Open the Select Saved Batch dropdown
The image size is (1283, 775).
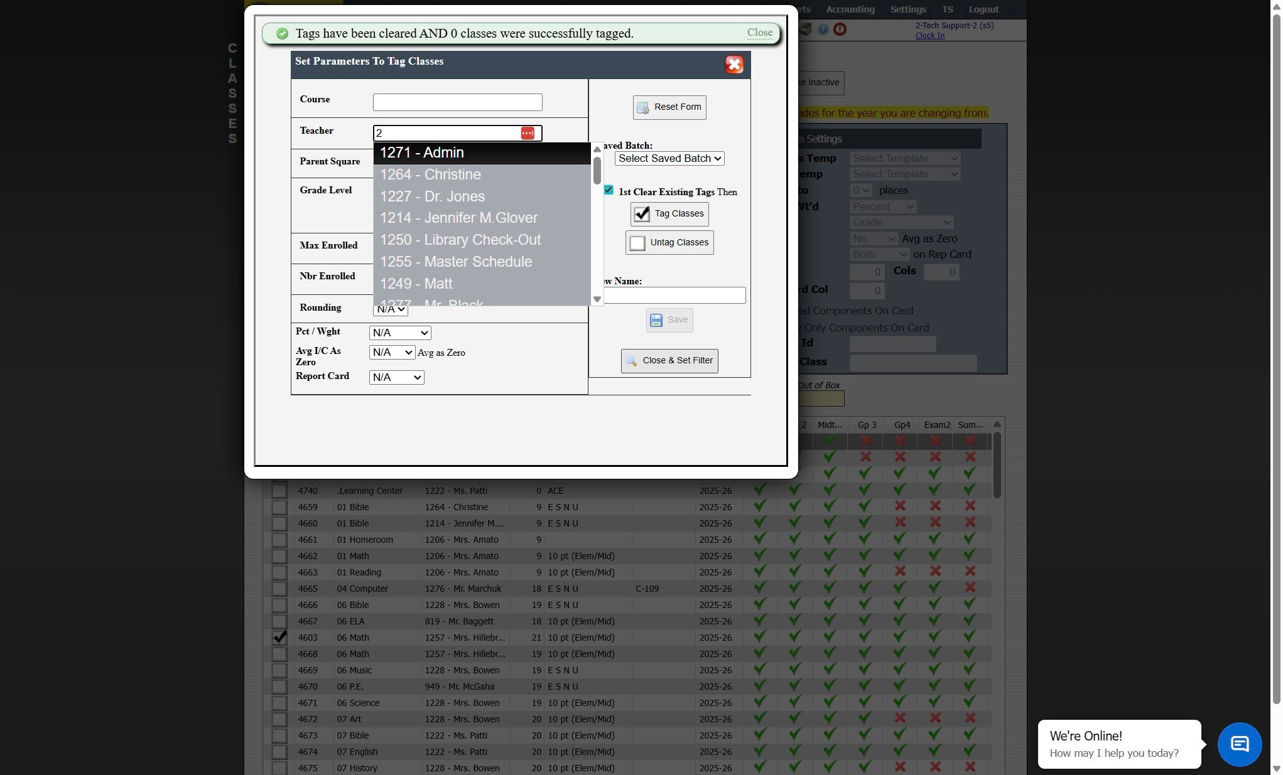(x=669, y=159)
